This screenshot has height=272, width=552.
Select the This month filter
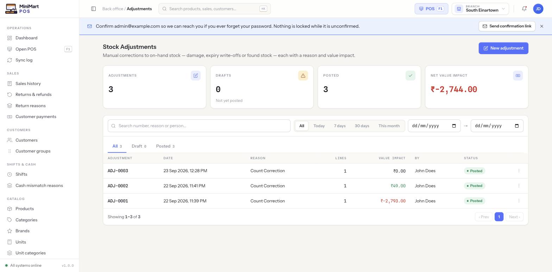(389, 126)
